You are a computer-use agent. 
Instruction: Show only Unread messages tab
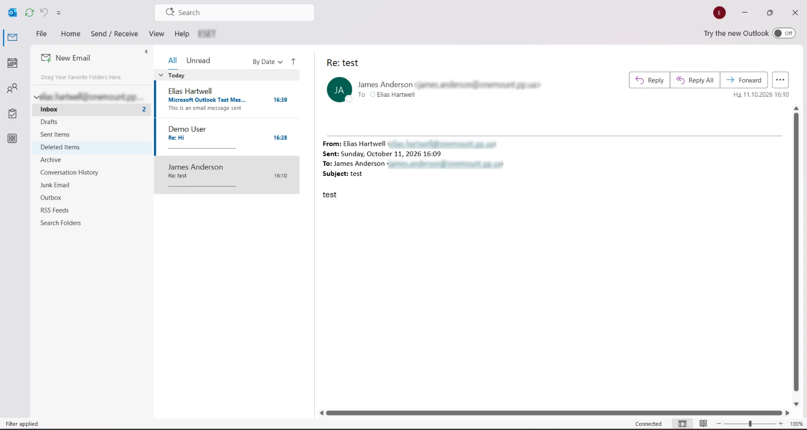point(198,60)
